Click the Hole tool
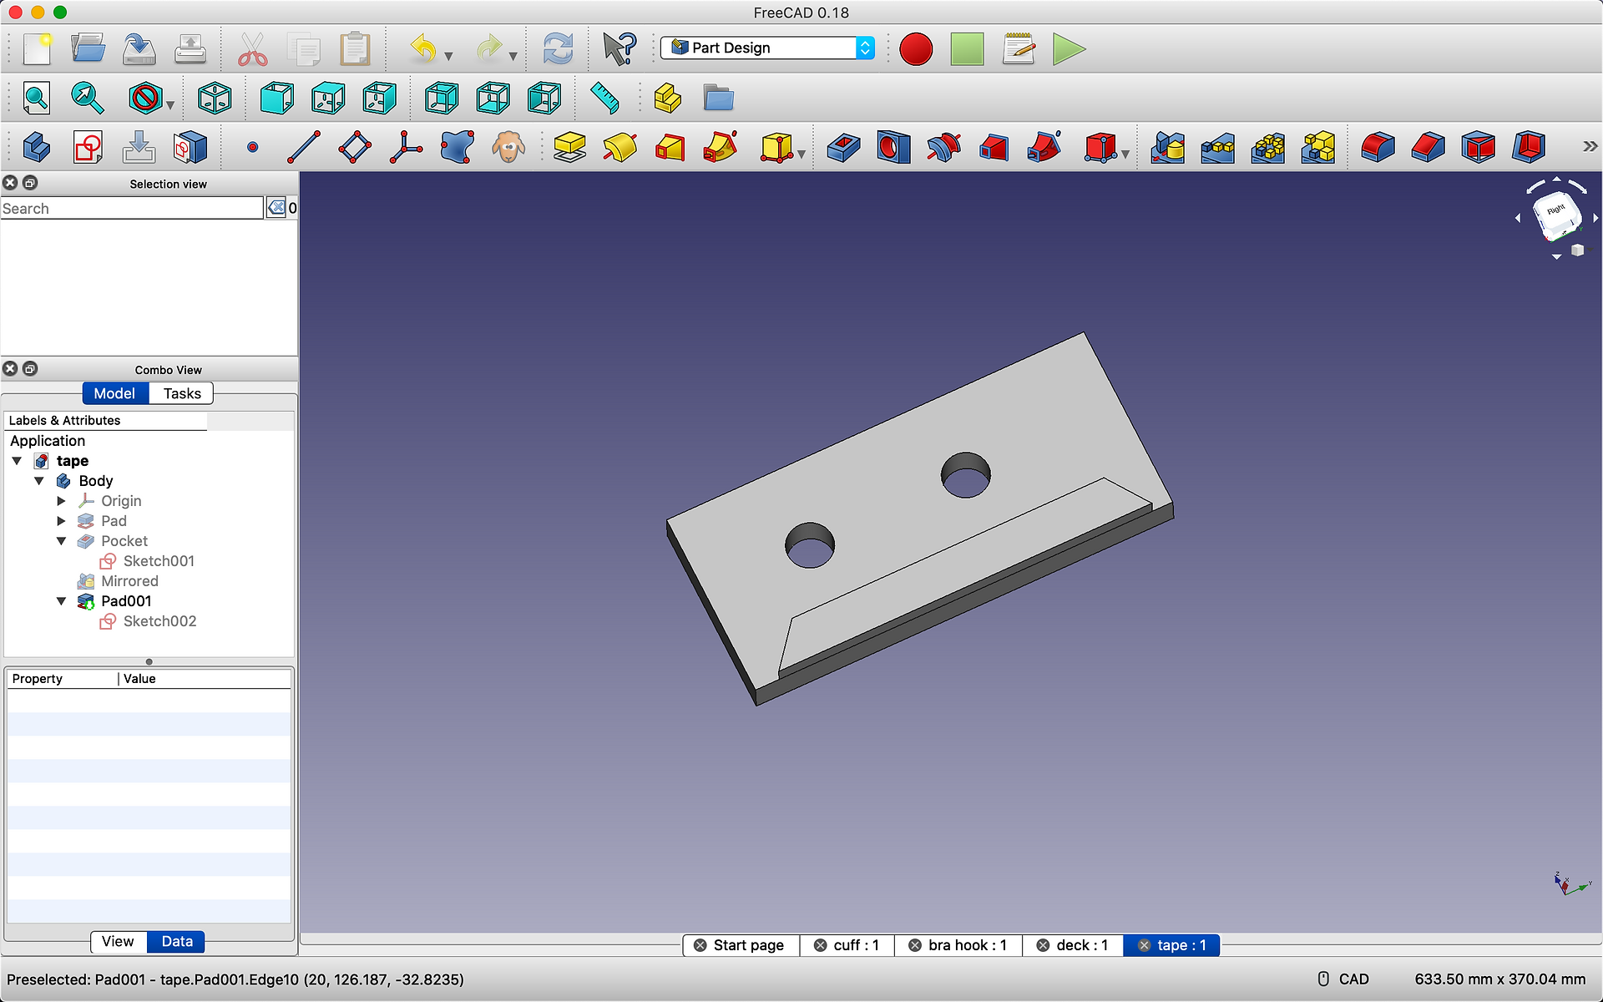Viewport: 1603px width, 1002px height. click(893, 148)
